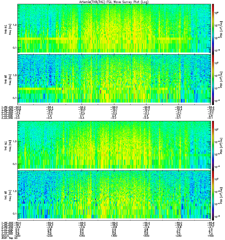This screenshot has width=225, height=240.
Task: Click the '1.0' frequency tick of the THC B⊥ panel
Action: click(14, 141)
